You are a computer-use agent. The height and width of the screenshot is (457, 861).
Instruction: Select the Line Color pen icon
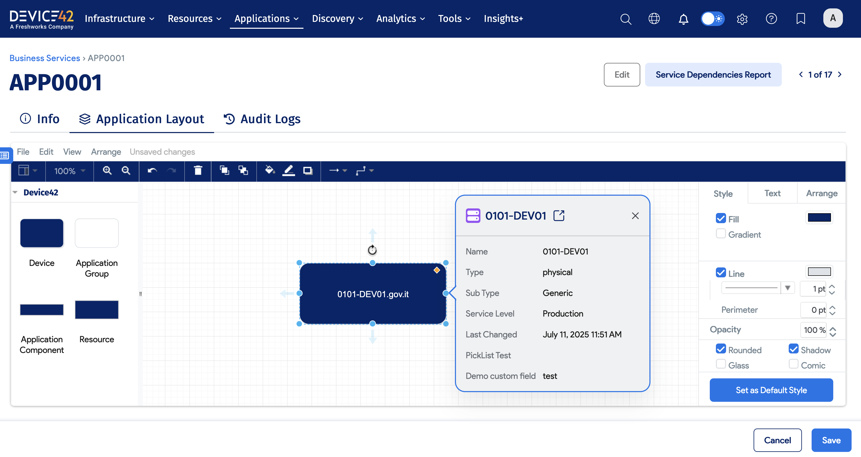pyautogui.click(x=289, y=171)
